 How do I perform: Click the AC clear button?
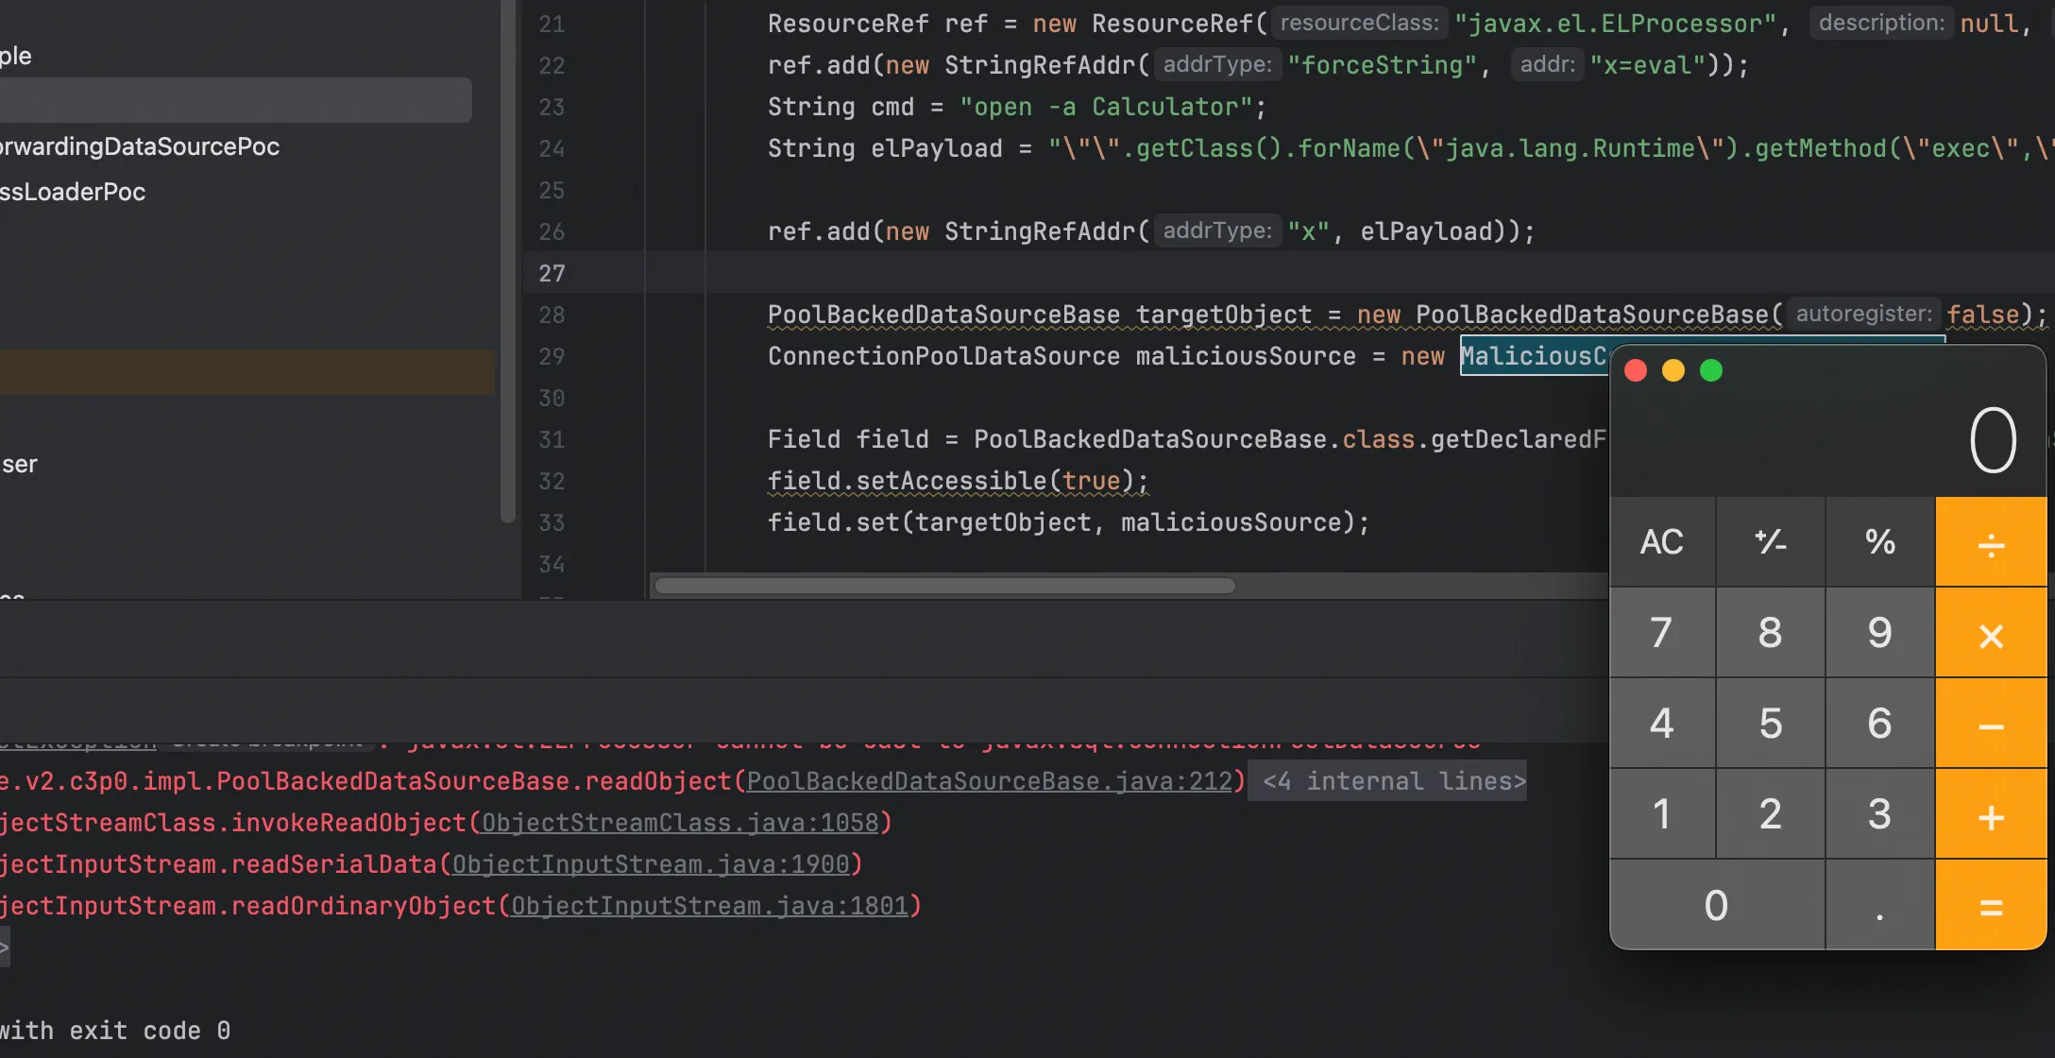click(1661, 542)
